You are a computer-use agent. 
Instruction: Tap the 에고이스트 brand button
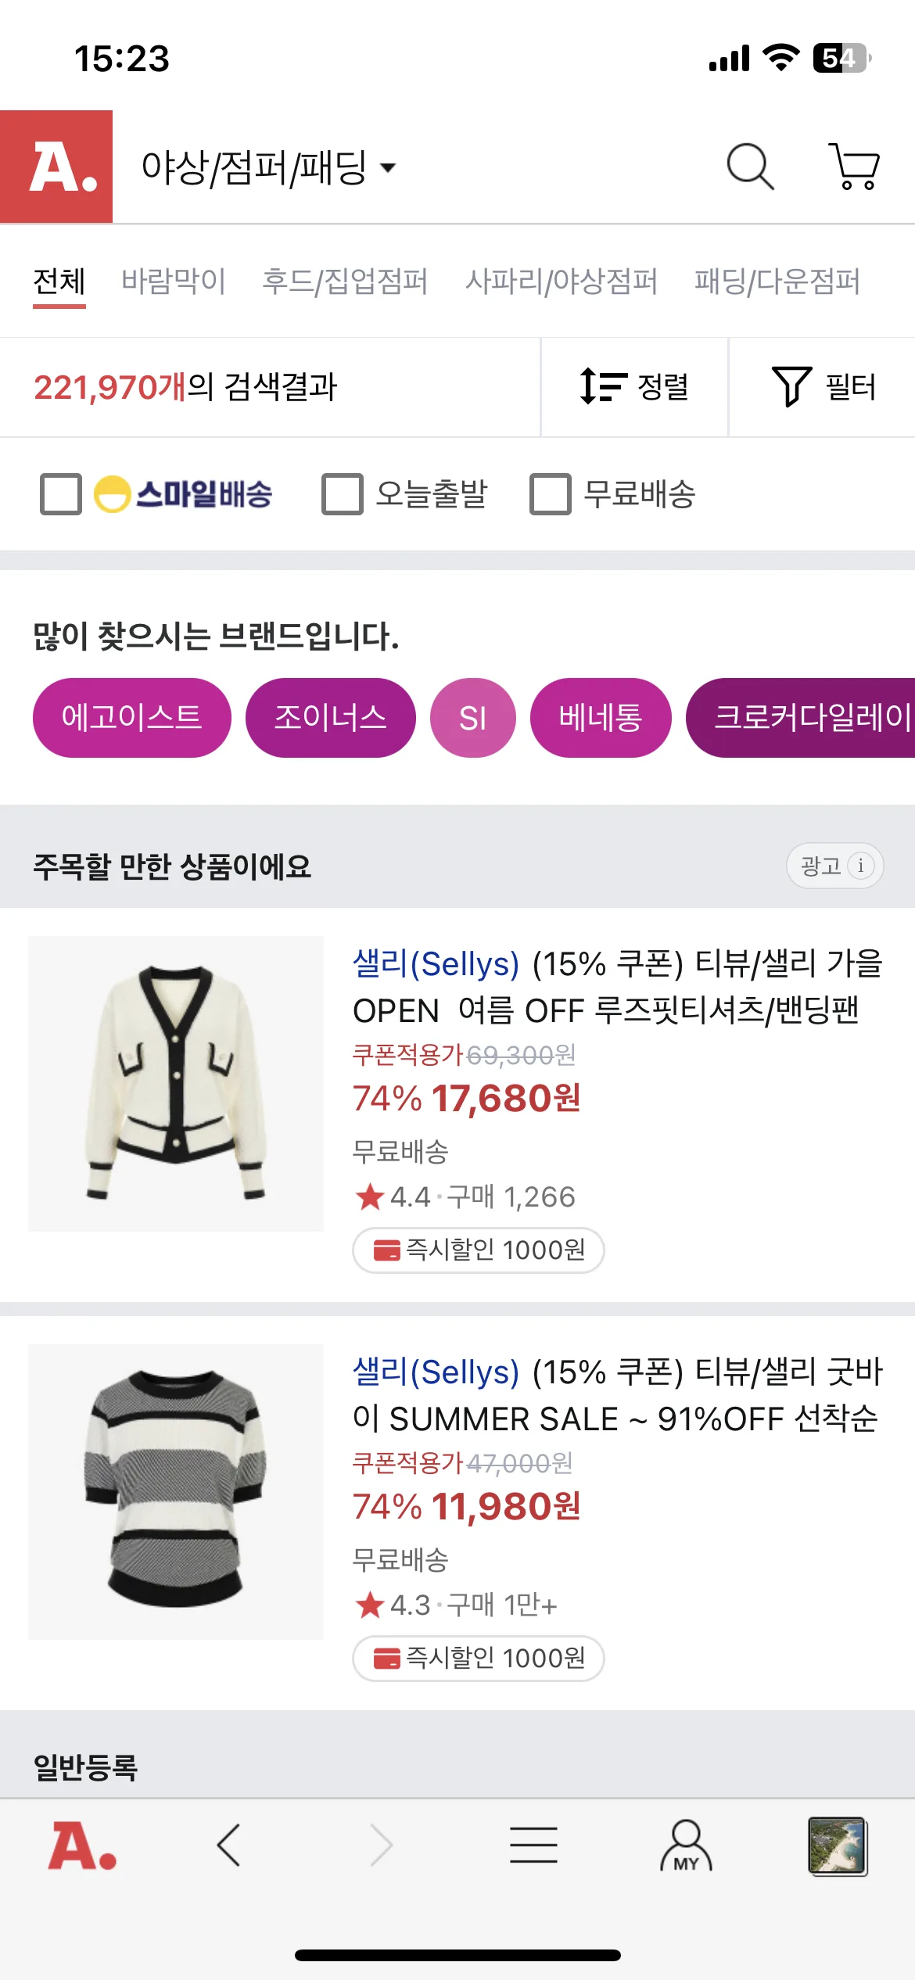click(x=132, y=718)
